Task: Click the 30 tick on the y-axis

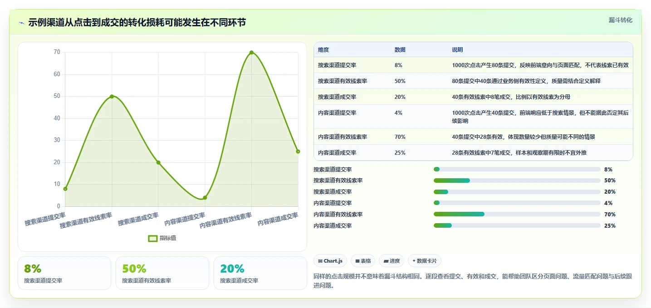Action: pos(57,140)
